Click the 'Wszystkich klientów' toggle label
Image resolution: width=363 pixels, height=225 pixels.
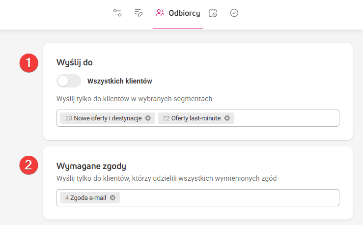[x=119, y=81]
